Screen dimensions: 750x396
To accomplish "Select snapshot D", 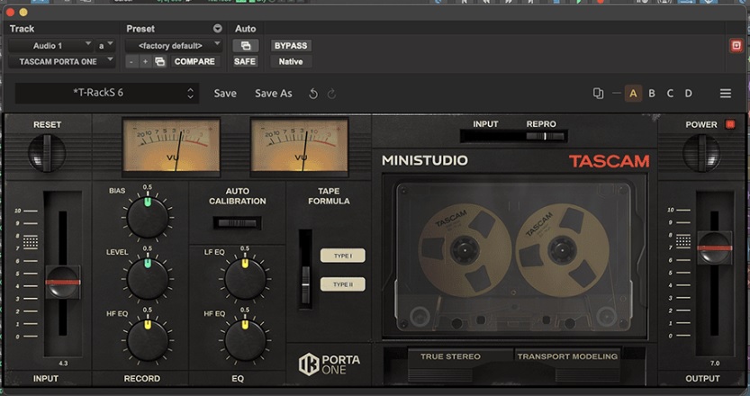I will [x=688, y=94].
